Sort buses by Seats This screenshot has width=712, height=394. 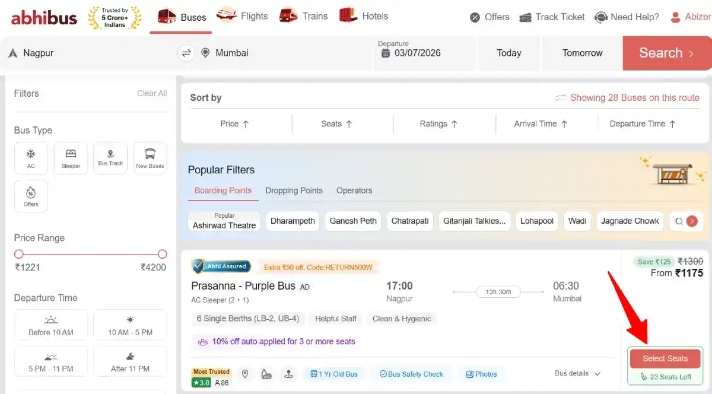pyautogui.click(x=337, y=124)
